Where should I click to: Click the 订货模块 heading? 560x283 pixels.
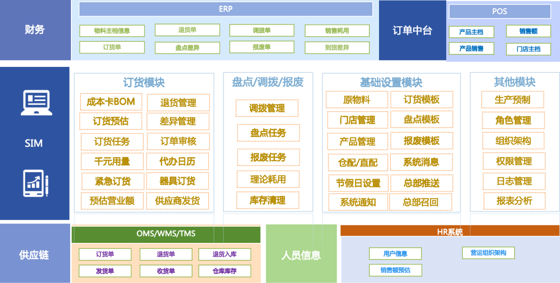tap(144, 83)
